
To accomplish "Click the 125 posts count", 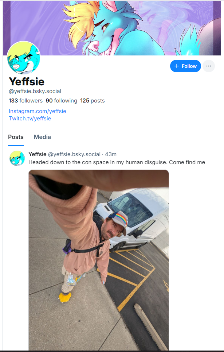I will point(93,101).
